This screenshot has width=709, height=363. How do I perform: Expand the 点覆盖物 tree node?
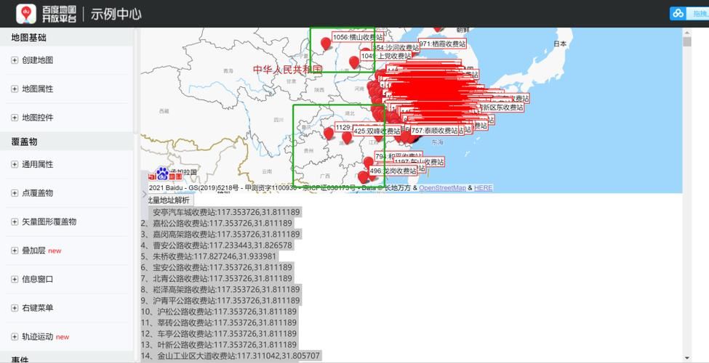coord(15,193)
